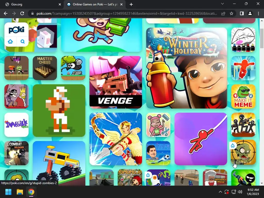This screenshot has width=264, height=198.
Task: Play the Winter Holiday Subway Surfers game
Action: tap(187, 68)
